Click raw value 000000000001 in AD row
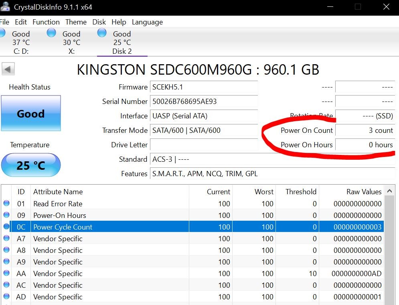Screen dimensions: 399x305 point(358,297)
